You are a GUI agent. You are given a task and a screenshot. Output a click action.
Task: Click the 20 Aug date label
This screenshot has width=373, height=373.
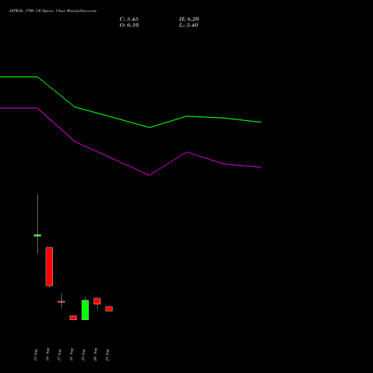tap(95, 354)
